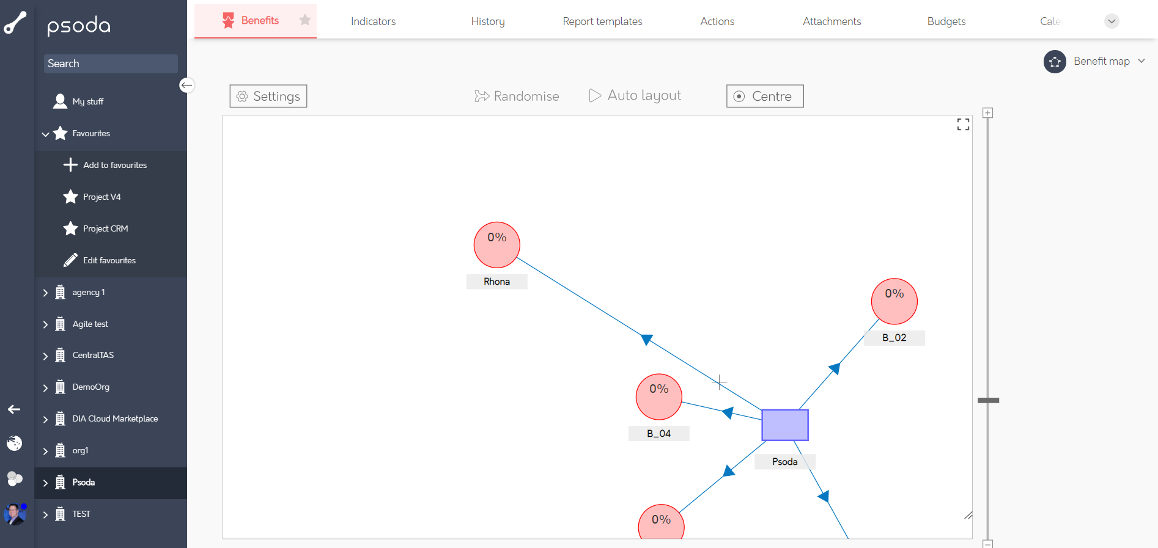Click the fullscreen icon on the map
This screenshot has width=1158, height=548.
pyautogui.click(x=963, y=125)
